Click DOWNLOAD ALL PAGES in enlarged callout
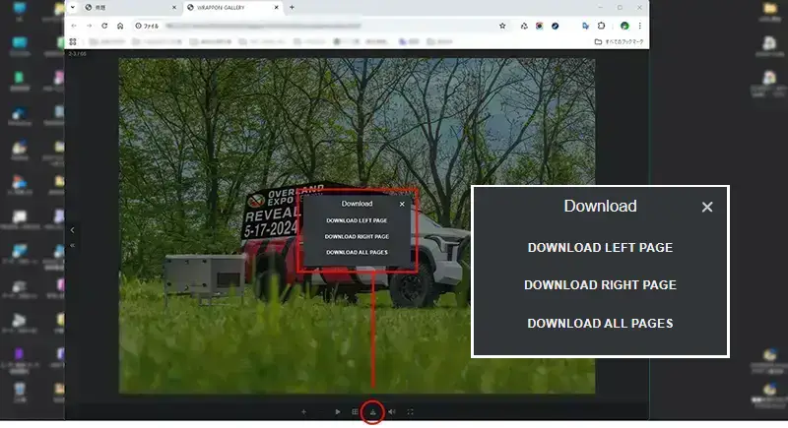 click(x=600, y=323)
